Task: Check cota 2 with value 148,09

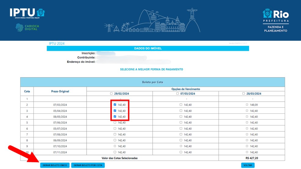Action: pos(247,105)
